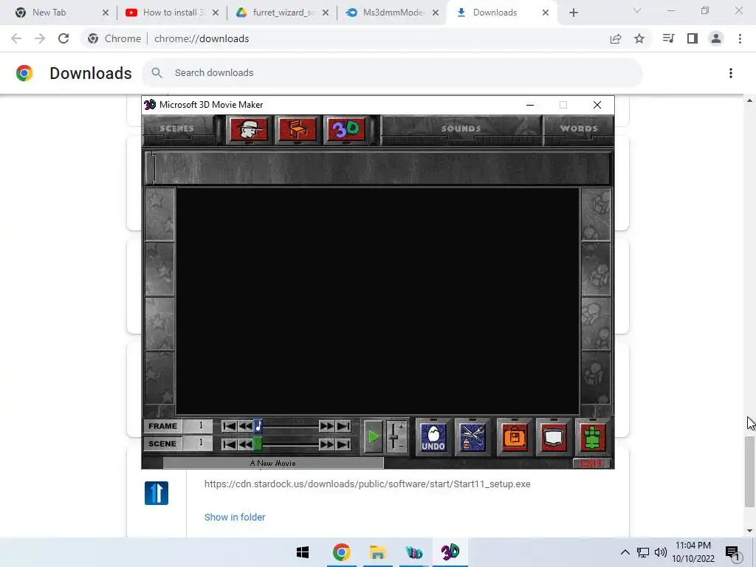756x567 pixels.
Task: Open the Windows Start menu
Action: point(302,552)
